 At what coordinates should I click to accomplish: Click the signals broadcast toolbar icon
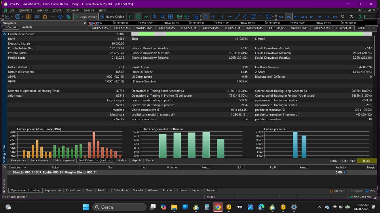click(53, 17)
